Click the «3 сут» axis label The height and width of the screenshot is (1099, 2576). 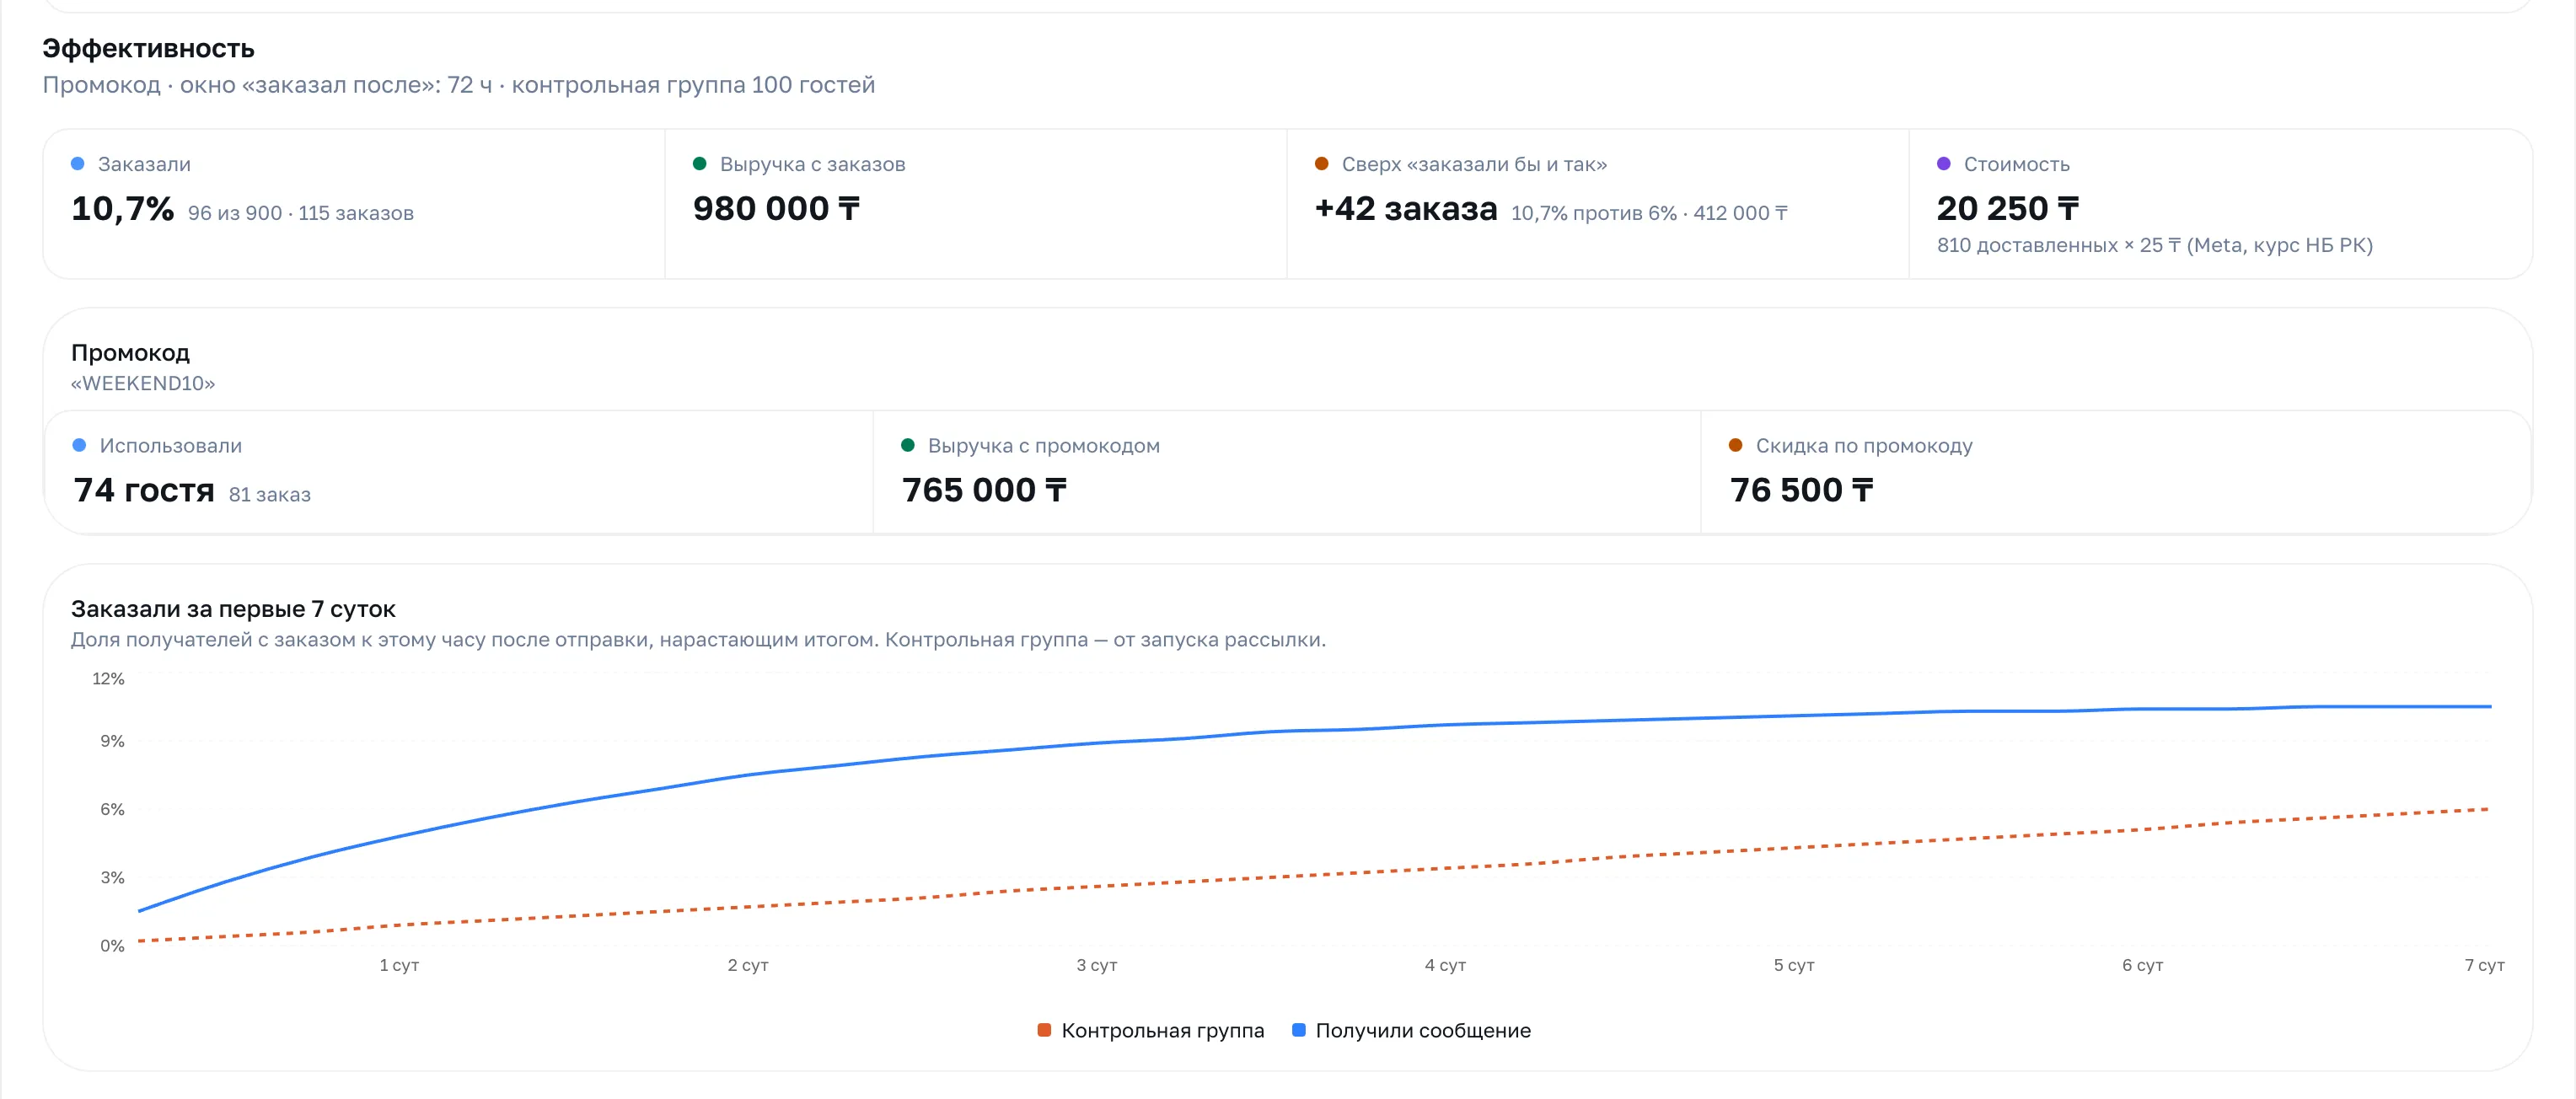(1096, 965)
